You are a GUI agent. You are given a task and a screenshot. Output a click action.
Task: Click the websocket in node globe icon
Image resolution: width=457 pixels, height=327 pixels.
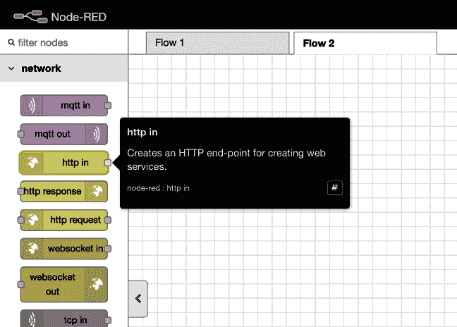32,249
